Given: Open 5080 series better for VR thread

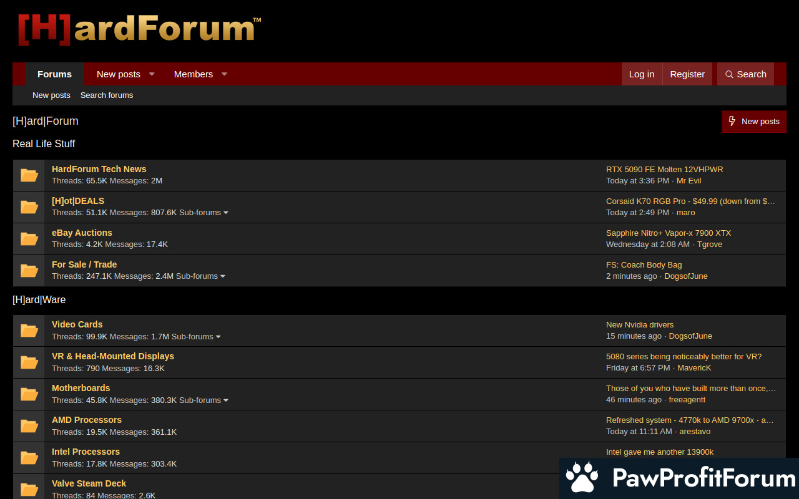Looking at the screenshot, I should tap(684, 357).
